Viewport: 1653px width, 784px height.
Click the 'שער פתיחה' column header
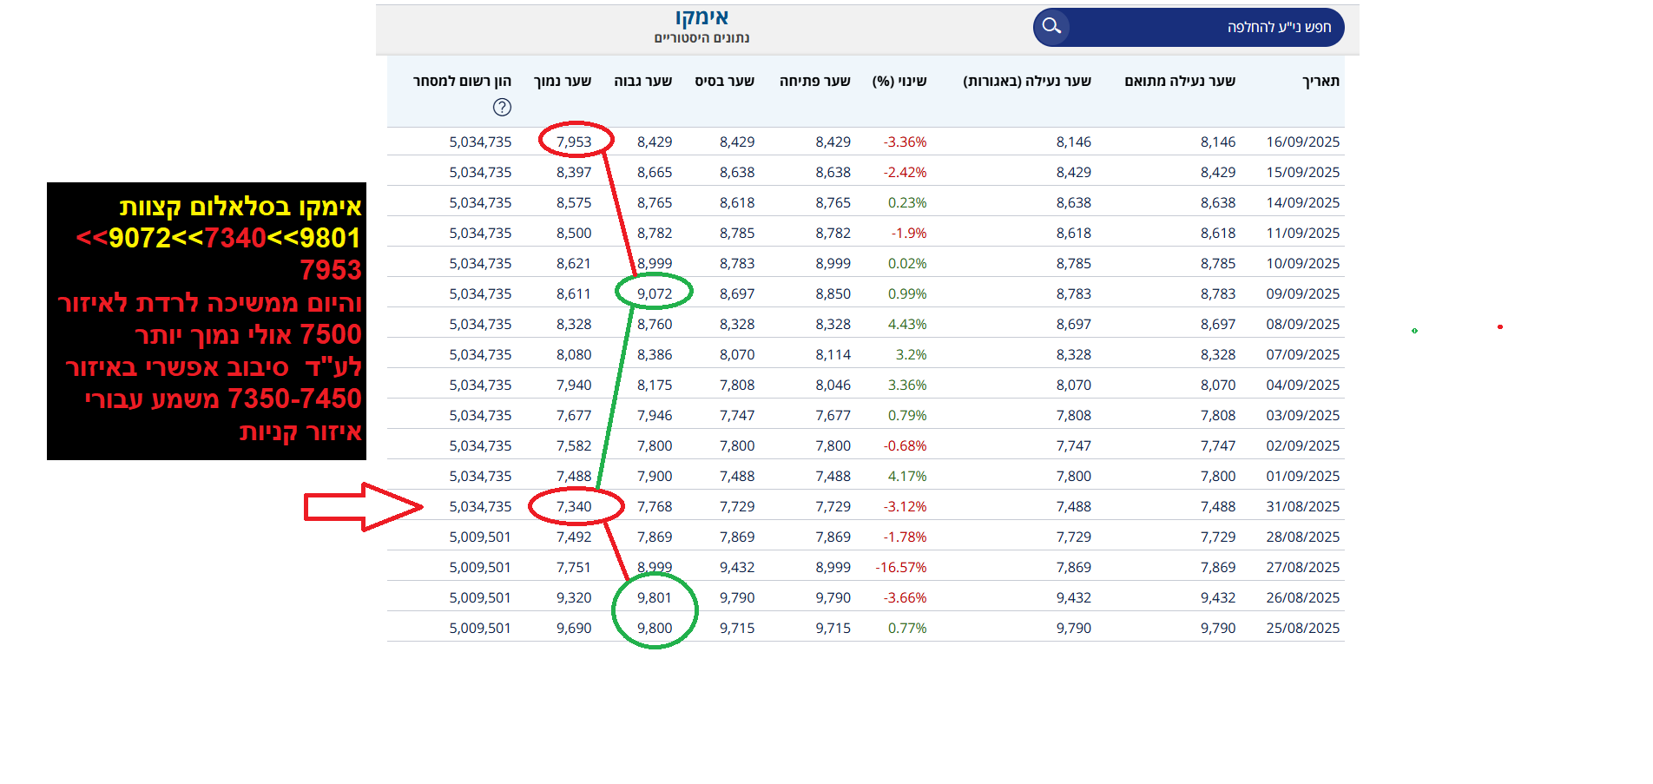pyautogui.click(x=814, y=81)
